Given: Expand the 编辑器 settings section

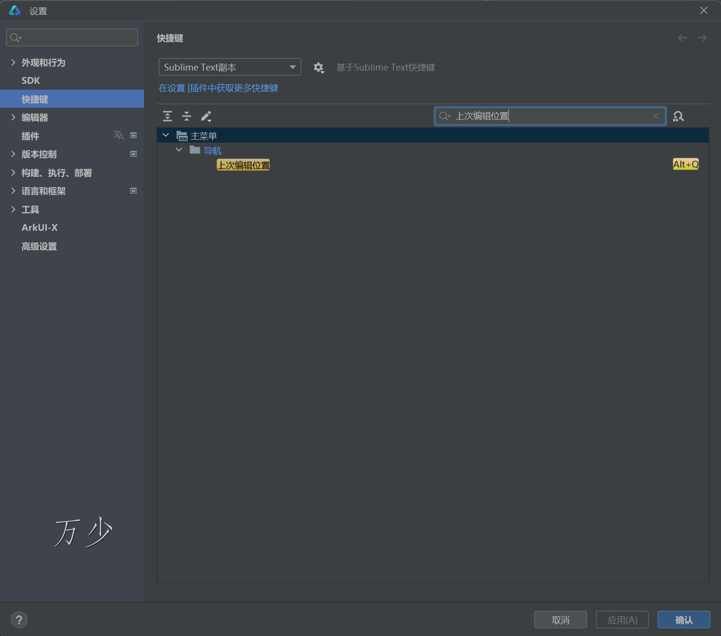Looking at the screenshot, I should (13, 117).
